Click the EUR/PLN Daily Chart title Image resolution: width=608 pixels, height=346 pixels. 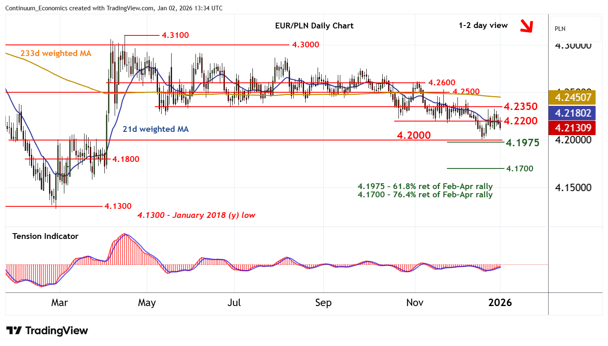[x=314, y=26]
